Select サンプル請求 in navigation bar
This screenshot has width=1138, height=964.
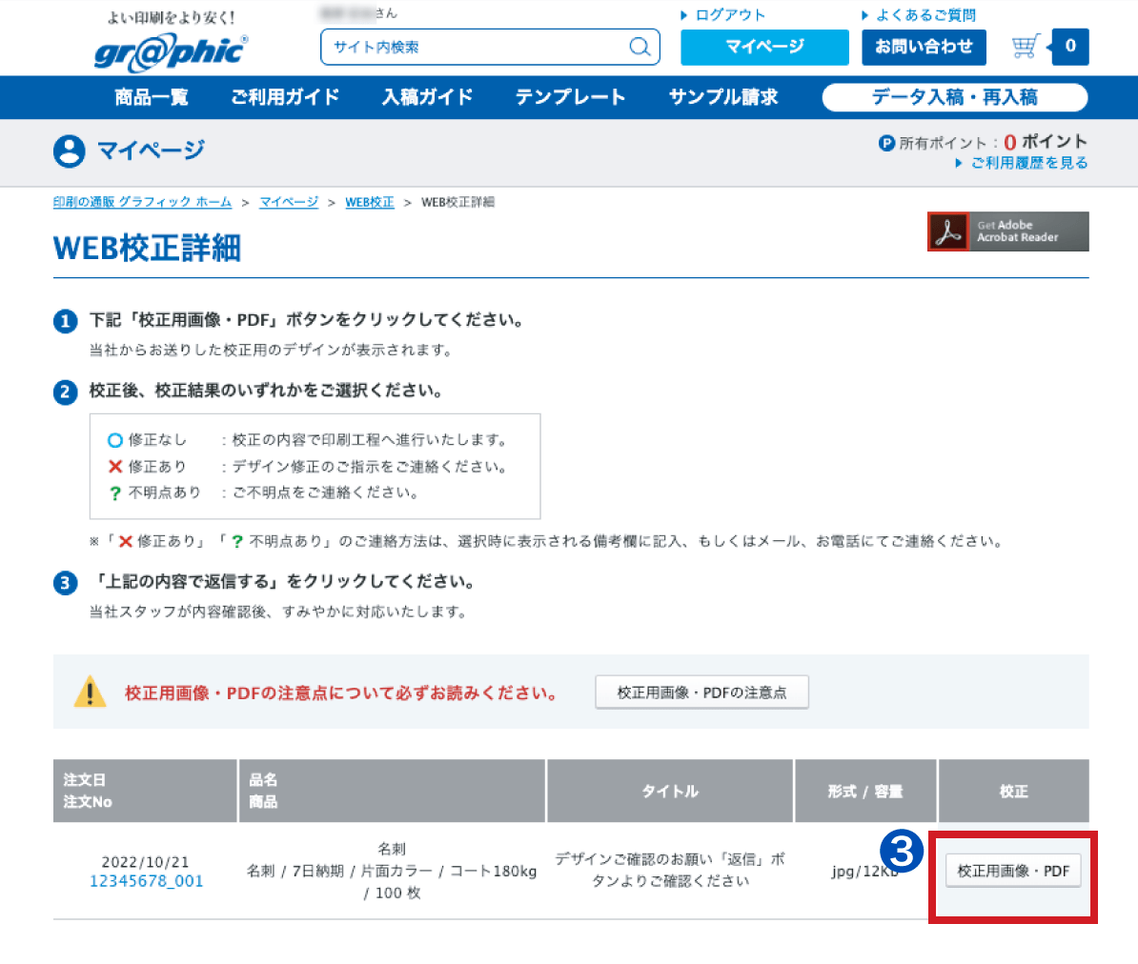pyautogui.click(x=723, y=97)
